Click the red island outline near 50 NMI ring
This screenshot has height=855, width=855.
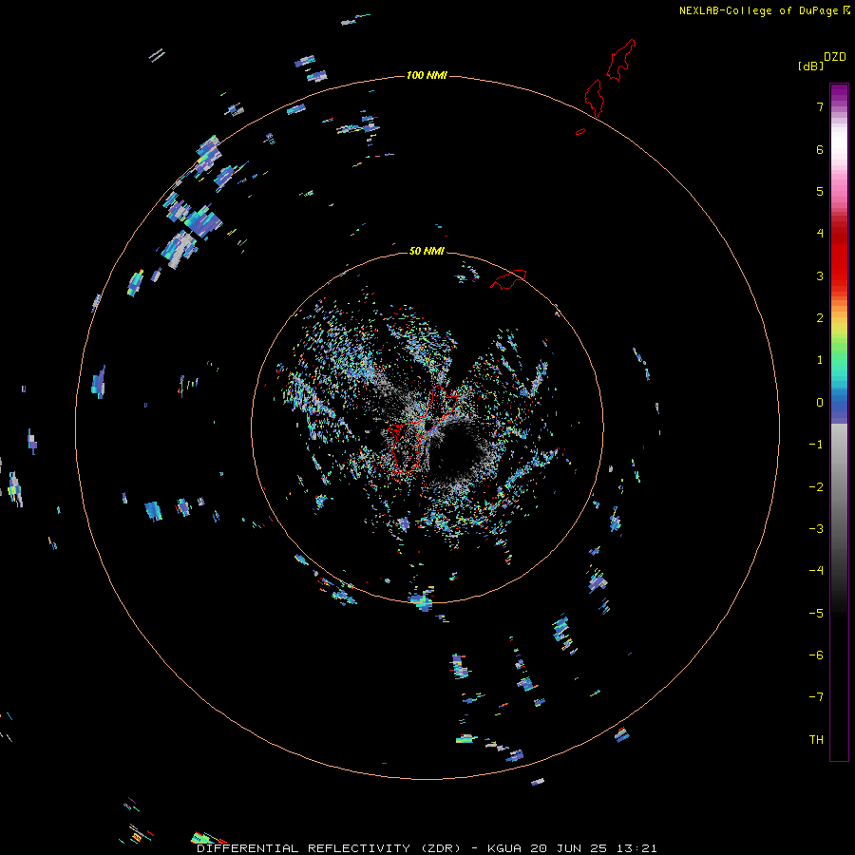508,279
